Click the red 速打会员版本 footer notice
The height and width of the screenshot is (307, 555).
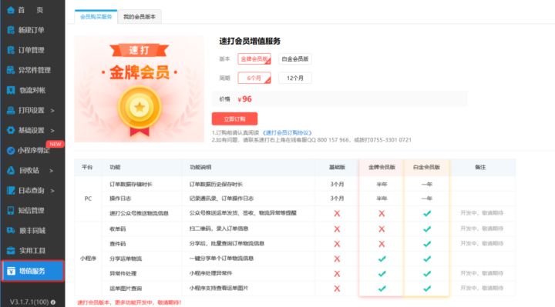[x=129, y=302]
